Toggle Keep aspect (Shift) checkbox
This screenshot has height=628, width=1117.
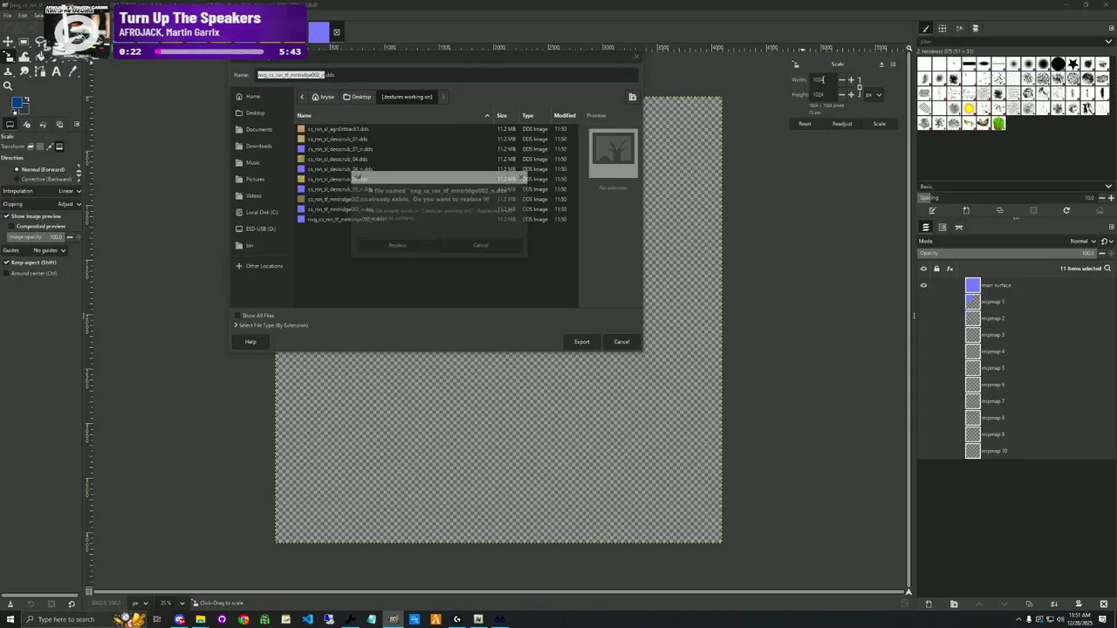(x=7, y=263)
